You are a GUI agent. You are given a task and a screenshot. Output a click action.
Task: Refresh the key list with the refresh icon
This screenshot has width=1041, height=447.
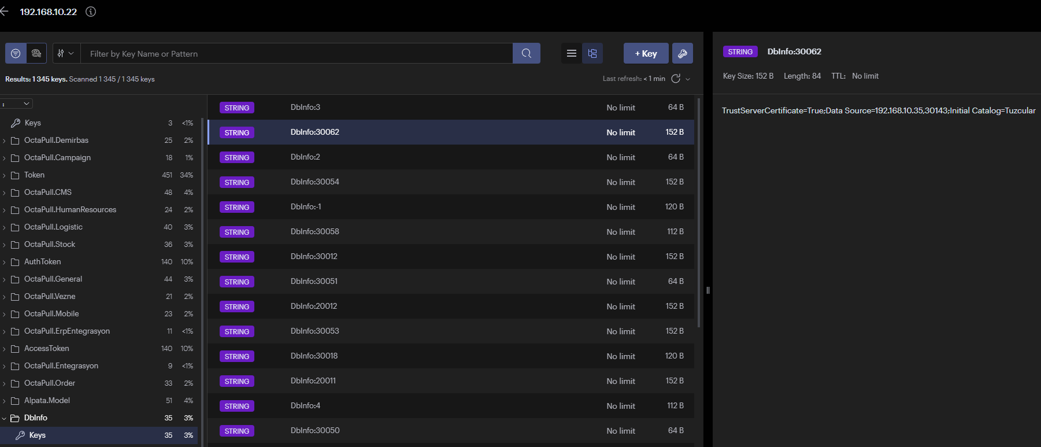point(676,79)
